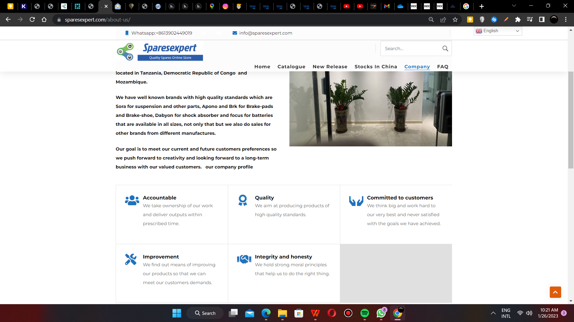Go to Stocks In China page
The width and height of the screenshot is (574, 322).
coord(375,67)
